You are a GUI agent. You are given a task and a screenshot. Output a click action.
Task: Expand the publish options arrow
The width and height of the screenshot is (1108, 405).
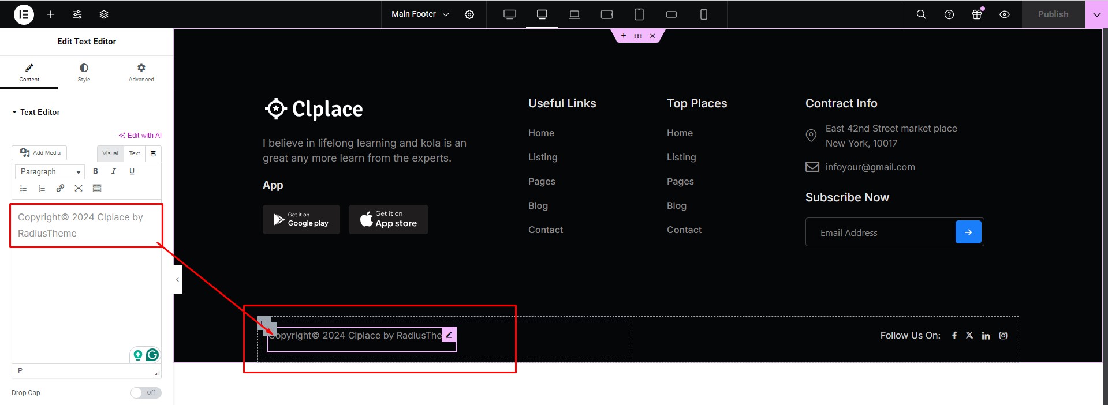pos(1096,14)
